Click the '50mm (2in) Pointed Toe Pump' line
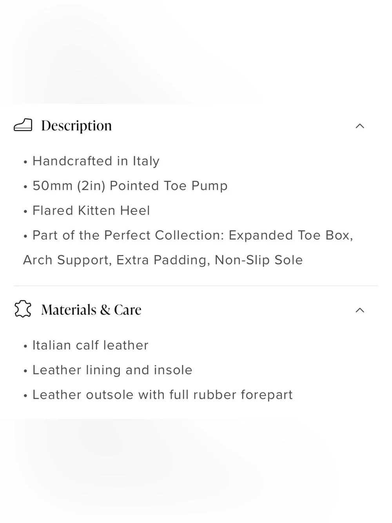This screenshot has height=523, width=392. (x=130, y=186)
